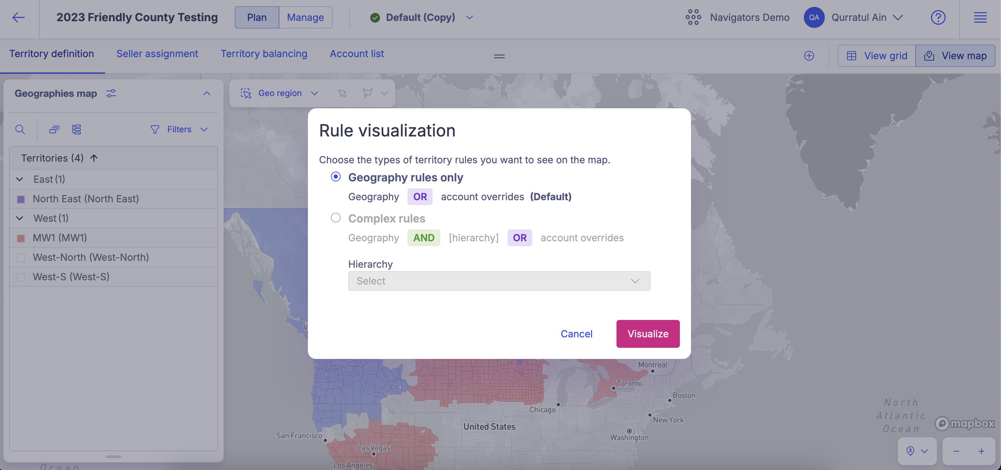Click the Cancel button
Screen dimensions: 1001x470
[576, 334]
